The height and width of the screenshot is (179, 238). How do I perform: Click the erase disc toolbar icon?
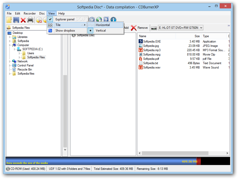click(x=39, y=20)
